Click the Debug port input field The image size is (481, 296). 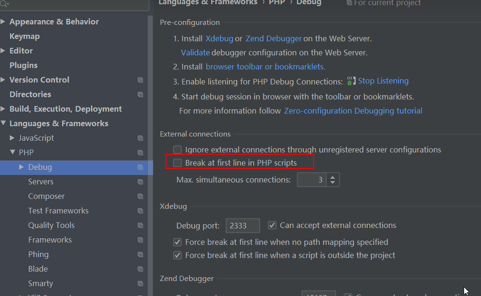point(242,226)
